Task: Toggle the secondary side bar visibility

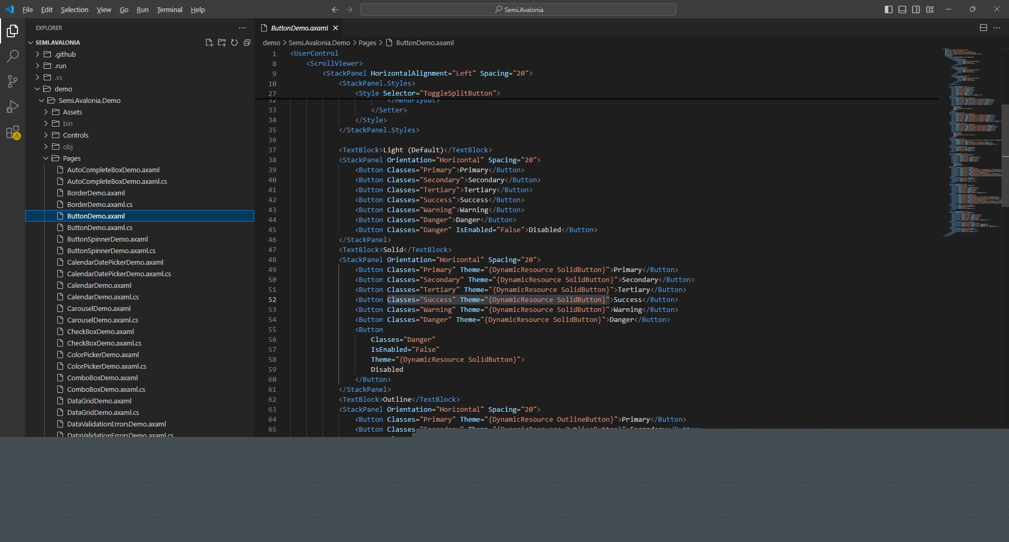Action: pyautogui.click(x=916, y=9)
